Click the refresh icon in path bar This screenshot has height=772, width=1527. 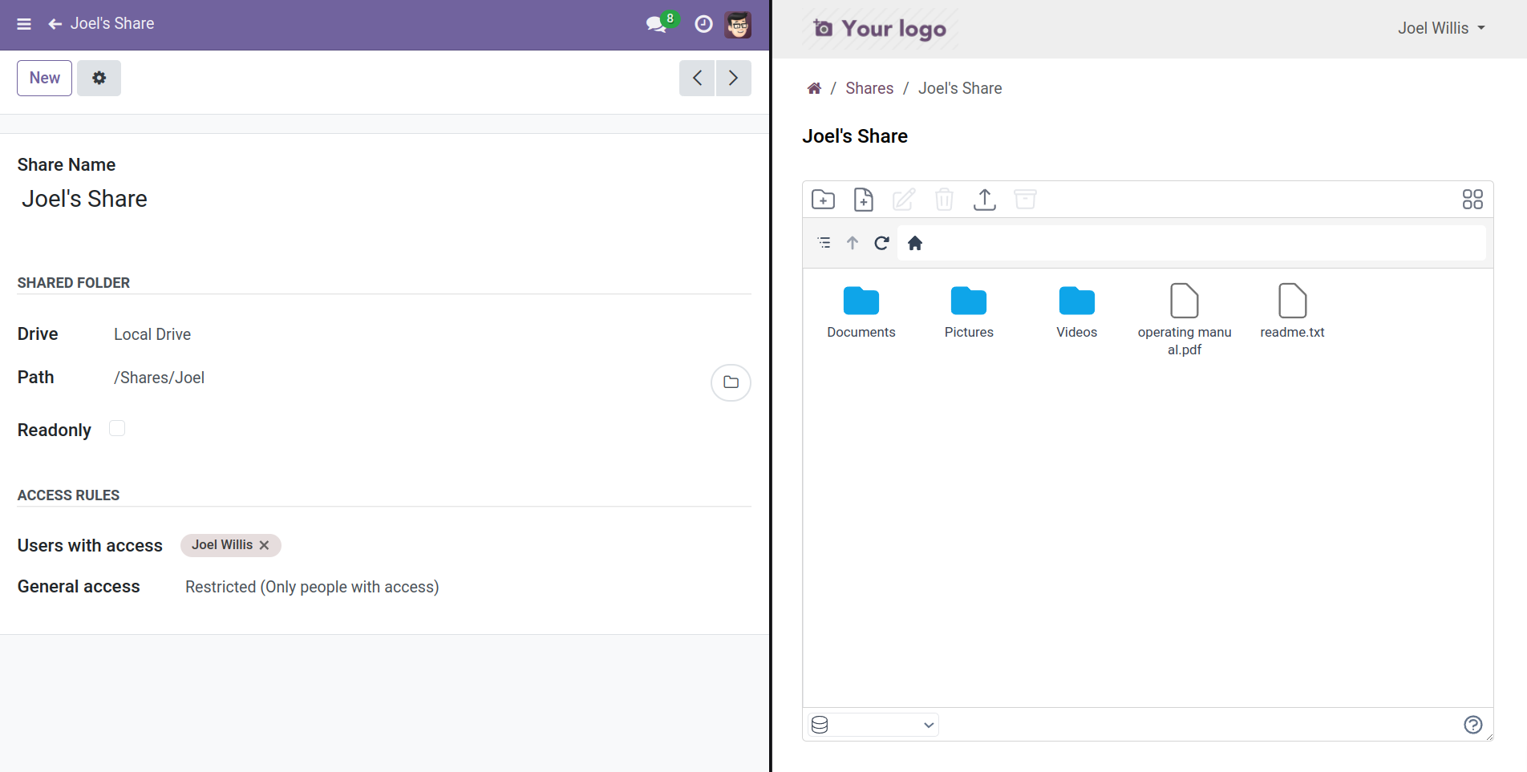coord(881,243)
